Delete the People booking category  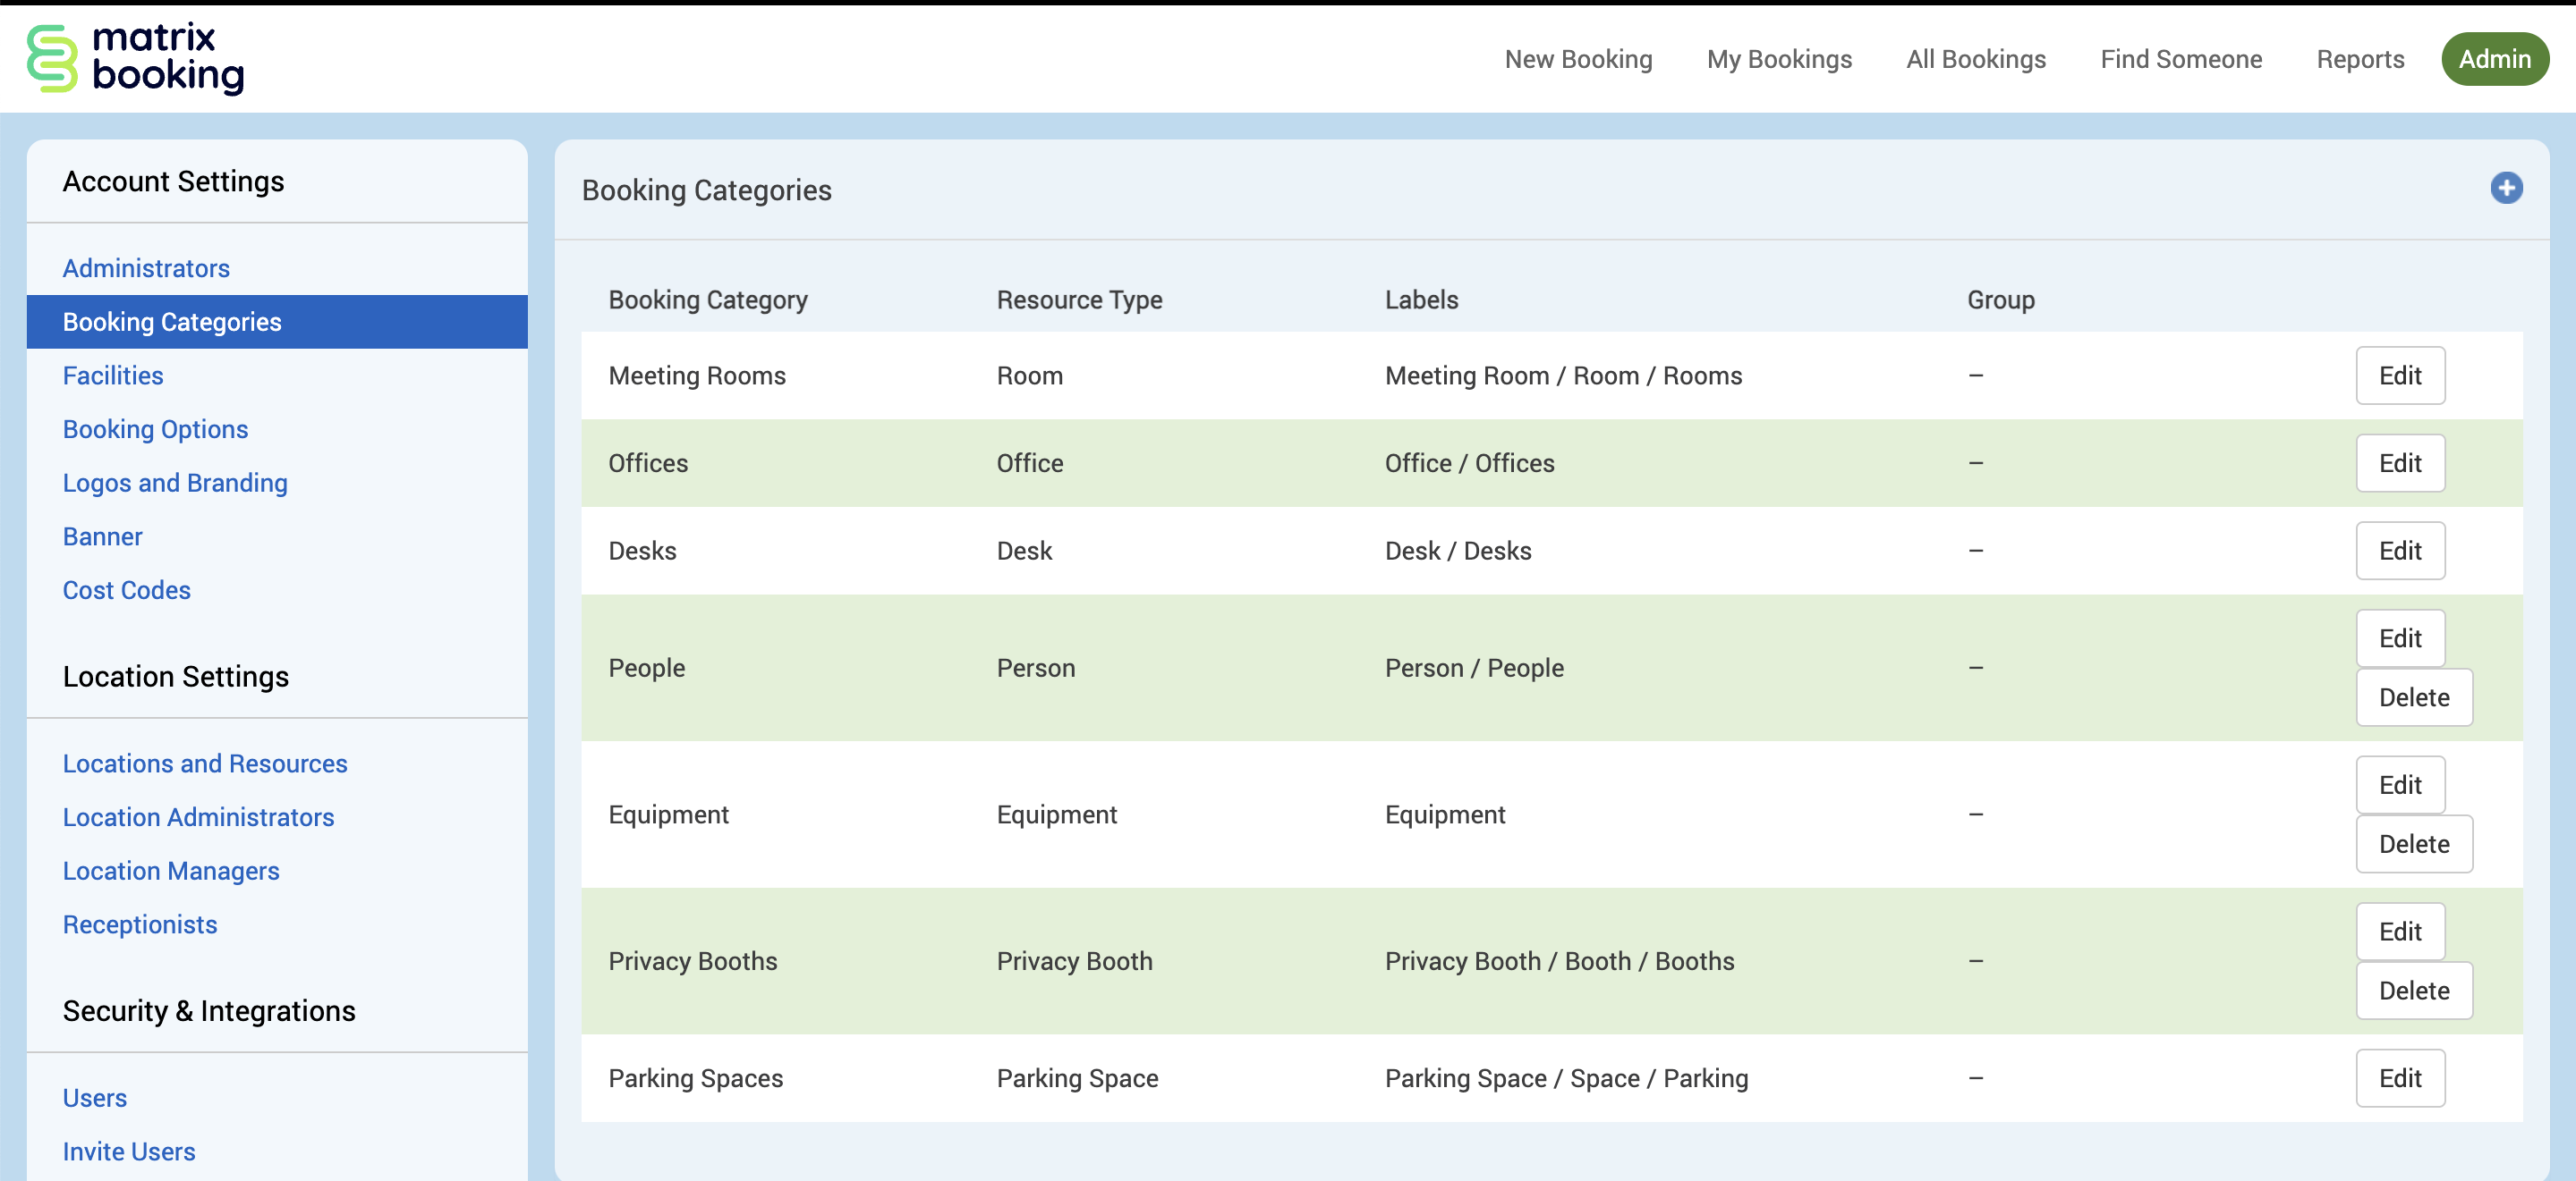tap(2413, 697)
